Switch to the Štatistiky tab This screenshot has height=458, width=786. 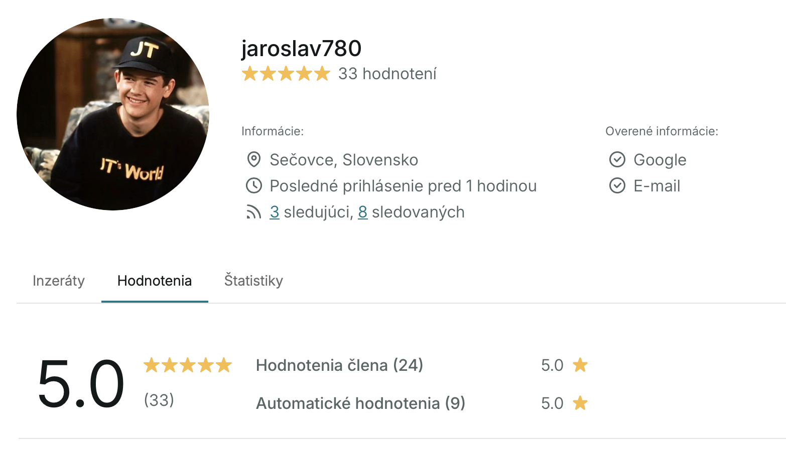click(253, 281)
